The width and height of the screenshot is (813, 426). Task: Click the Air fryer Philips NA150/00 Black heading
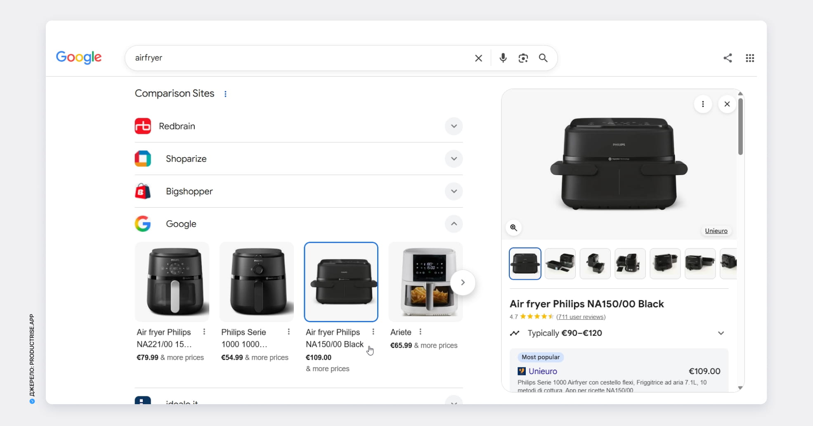point(587,304)
